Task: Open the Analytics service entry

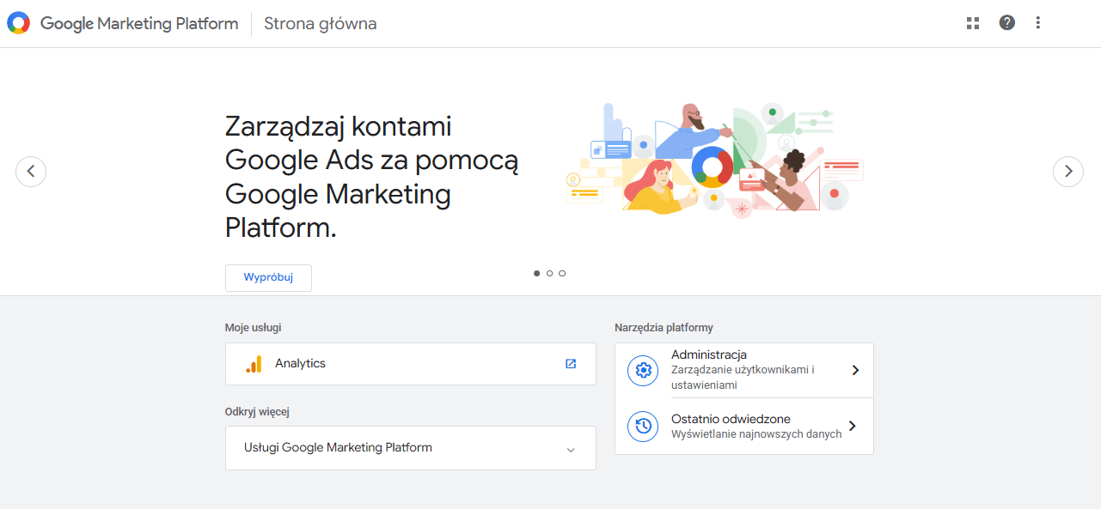Action: 361,363
